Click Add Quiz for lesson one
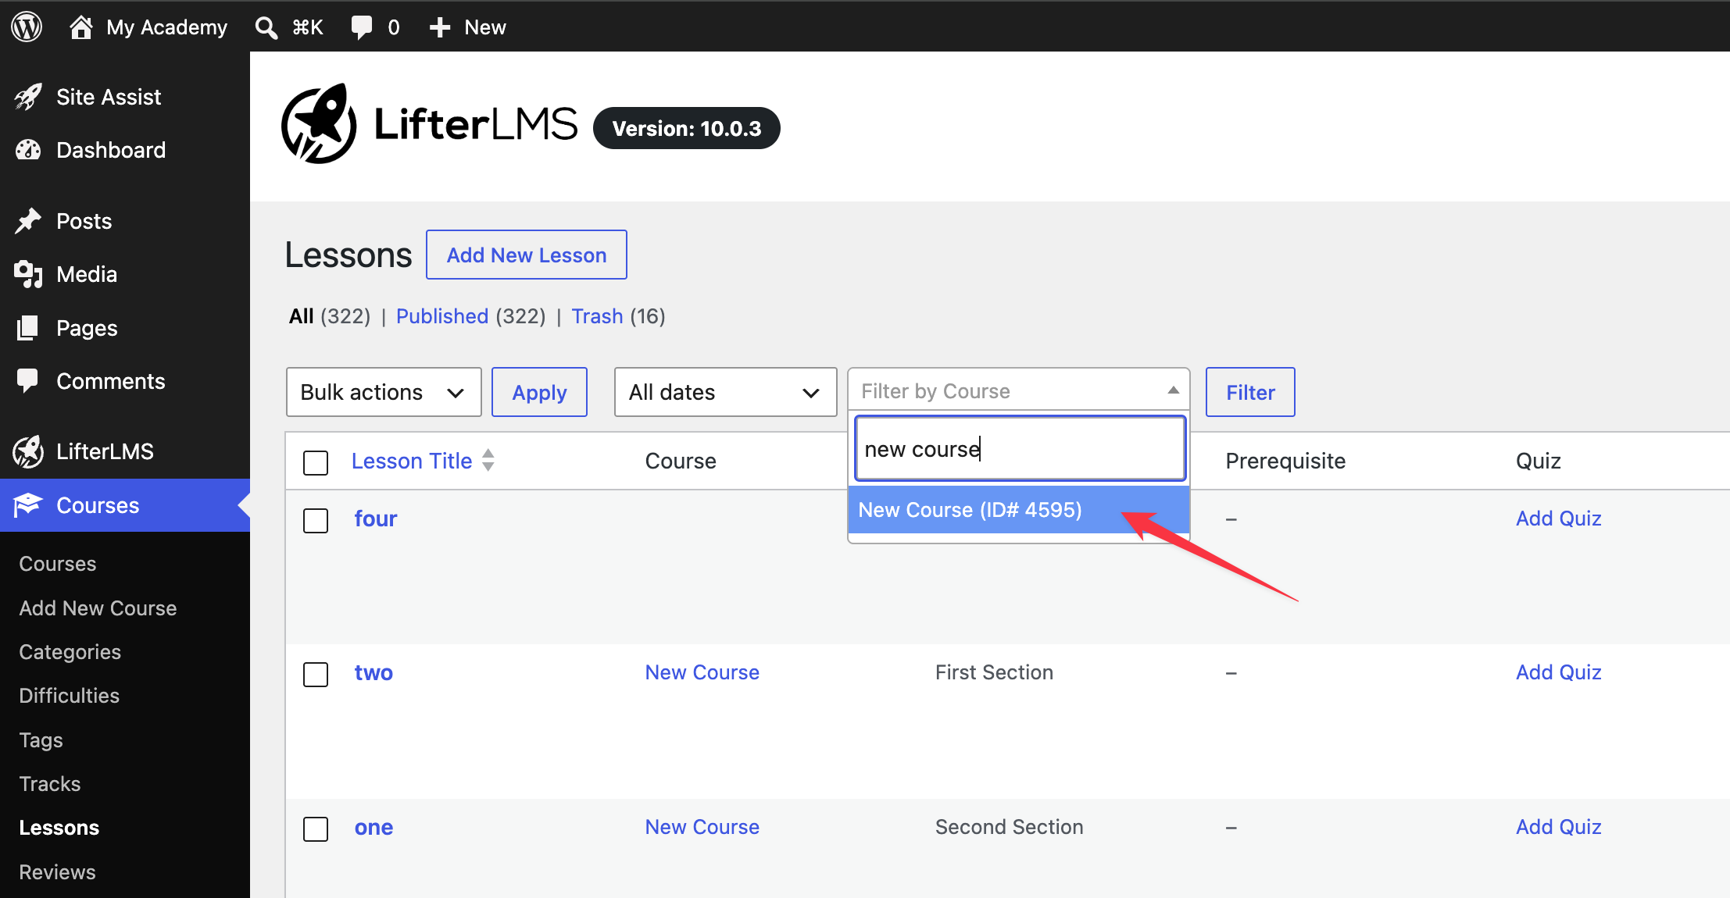The width and height of the screenshot is (1730, 898). (x=1559, y=827)
